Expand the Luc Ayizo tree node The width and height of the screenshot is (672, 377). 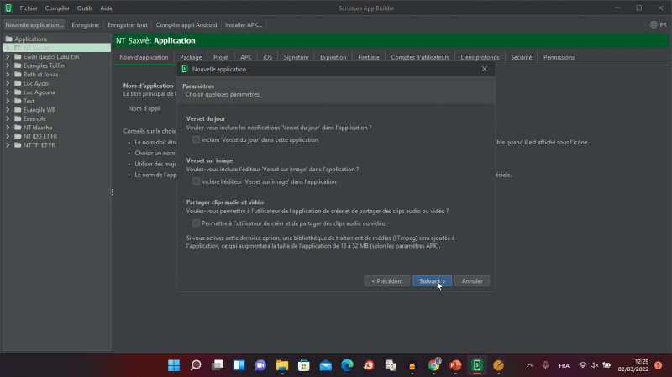click(8, 82)
